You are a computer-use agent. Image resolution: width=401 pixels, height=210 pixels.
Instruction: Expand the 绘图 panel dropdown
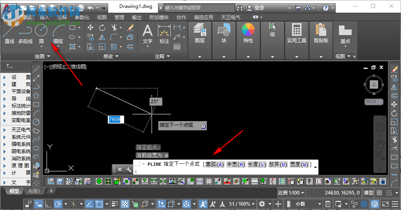pyautogui.click(x=42, y=56)
